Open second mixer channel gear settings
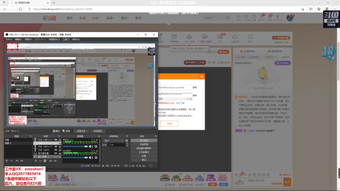 96,157
